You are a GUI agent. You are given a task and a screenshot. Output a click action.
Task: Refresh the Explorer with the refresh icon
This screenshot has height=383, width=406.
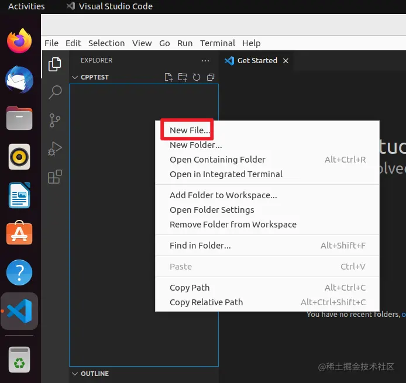(x=197, y=77)
